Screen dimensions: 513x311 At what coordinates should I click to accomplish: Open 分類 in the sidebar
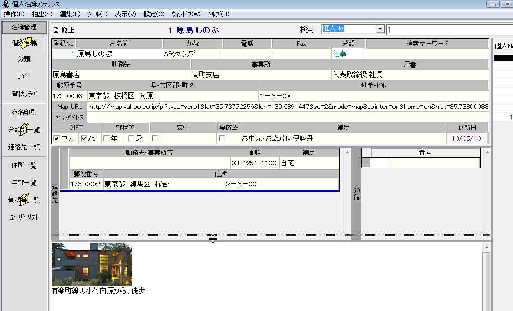coord(24,59)
